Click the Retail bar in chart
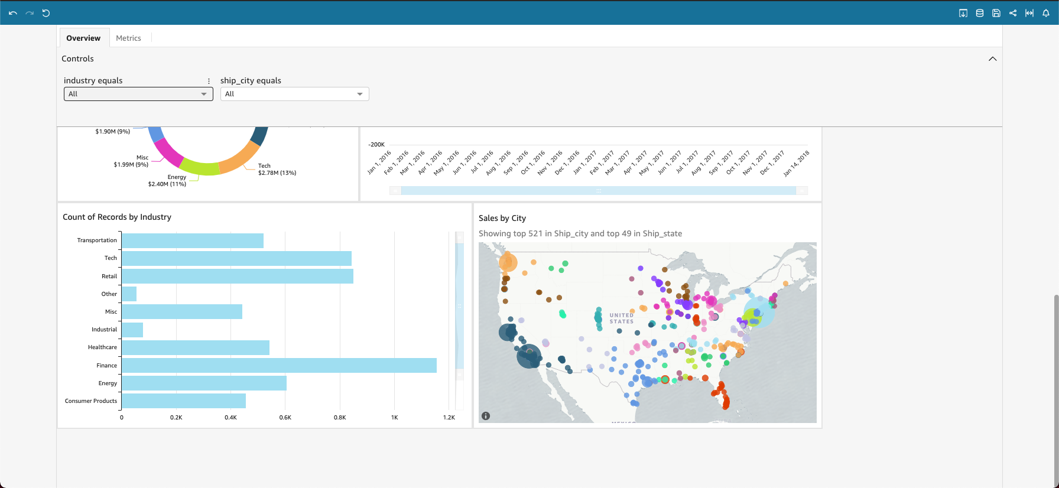 [237, 276]
